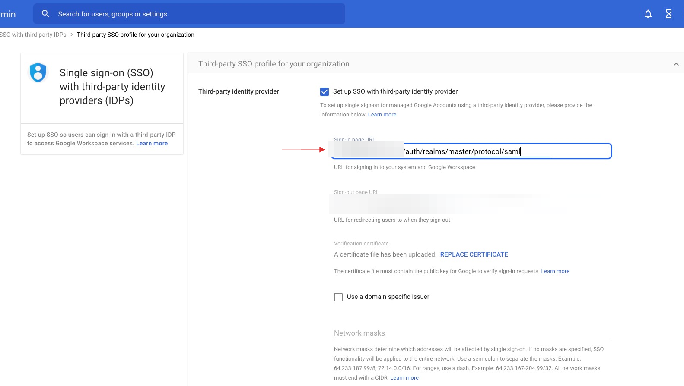Open Learn more about network masks
Viewport: 684px width, 386px height.
404,378
